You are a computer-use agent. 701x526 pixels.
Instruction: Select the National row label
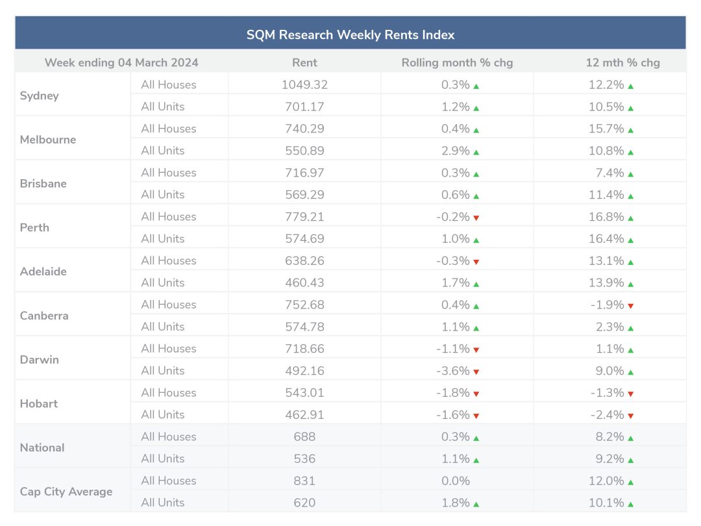pyautogui.click(x=42, y=447)
